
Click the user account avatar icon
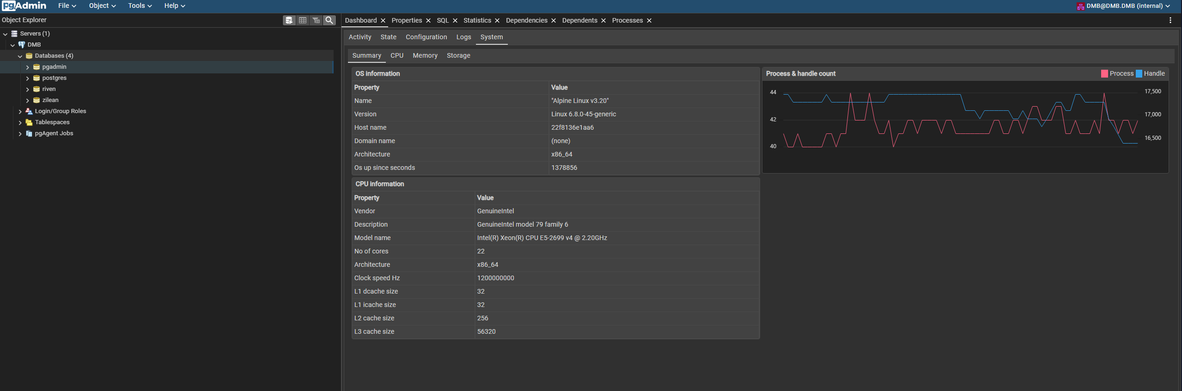(1080, 6)
